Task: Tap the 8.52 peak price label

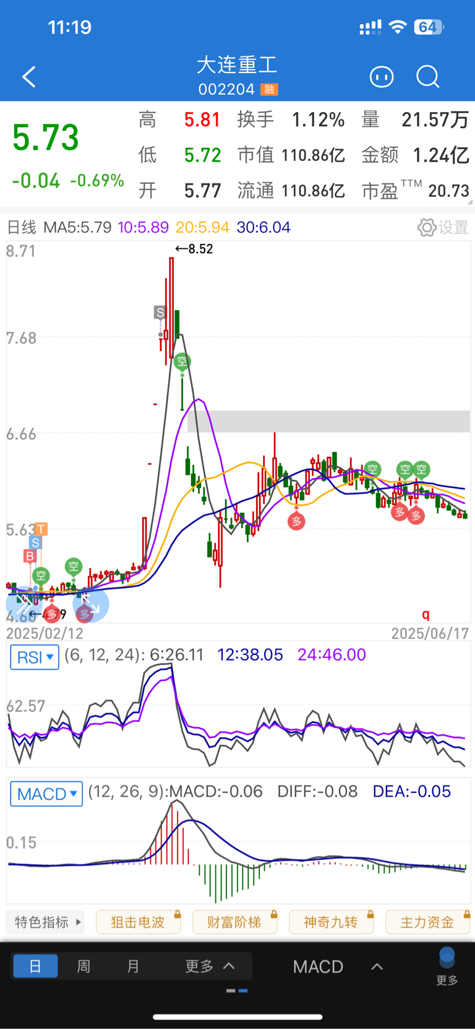Action: click(x=194, y=249)
